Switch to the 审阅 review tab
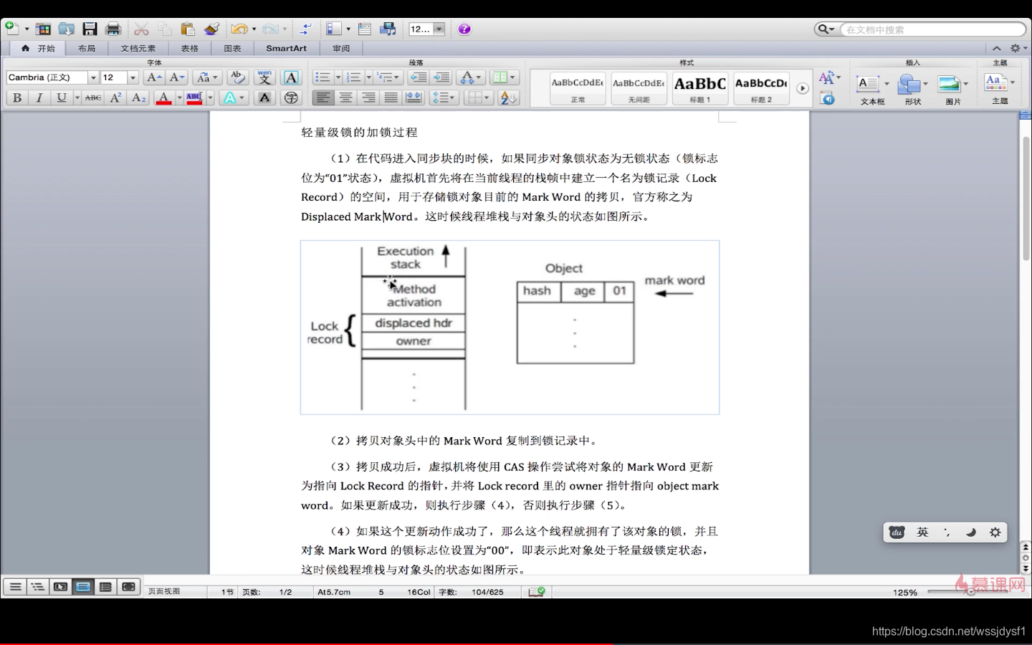 pyautogui.click(x=341, y=48)
